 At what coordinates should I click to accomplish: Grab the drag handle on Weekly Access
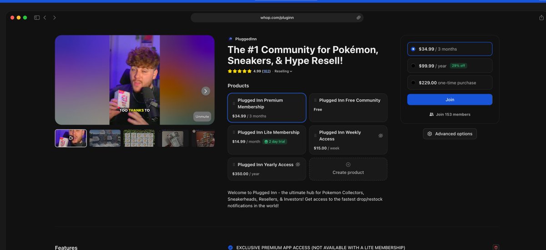pos(315,135)
